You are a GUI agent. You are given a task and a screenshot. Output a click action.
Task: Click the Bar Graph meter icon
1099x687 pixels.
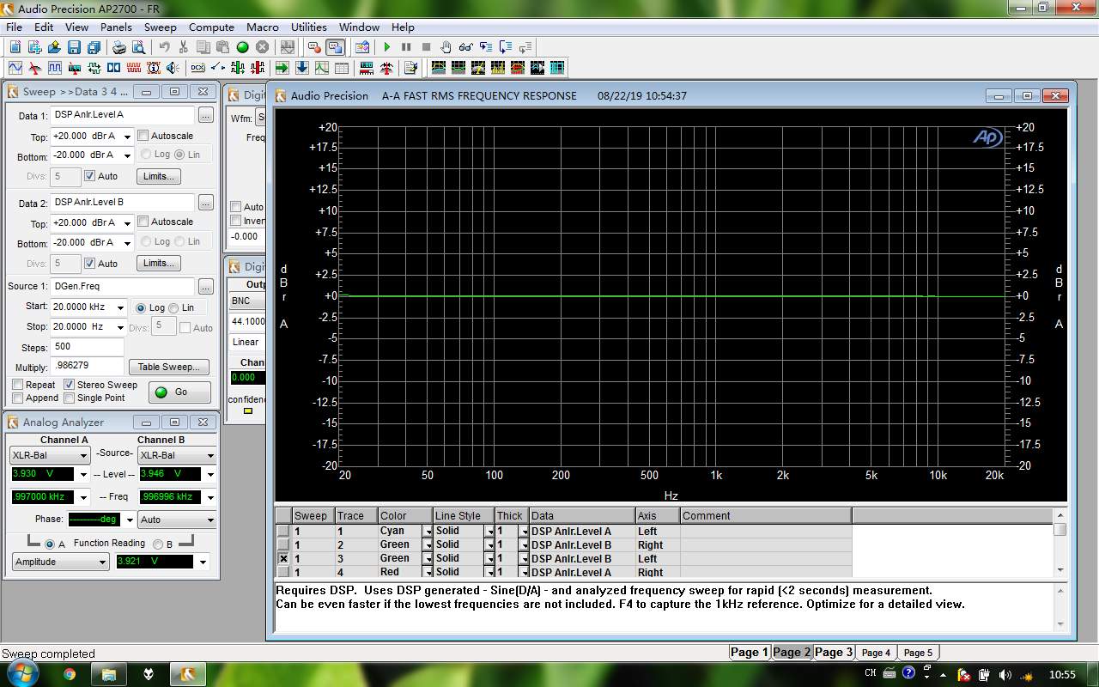[367, 68]
